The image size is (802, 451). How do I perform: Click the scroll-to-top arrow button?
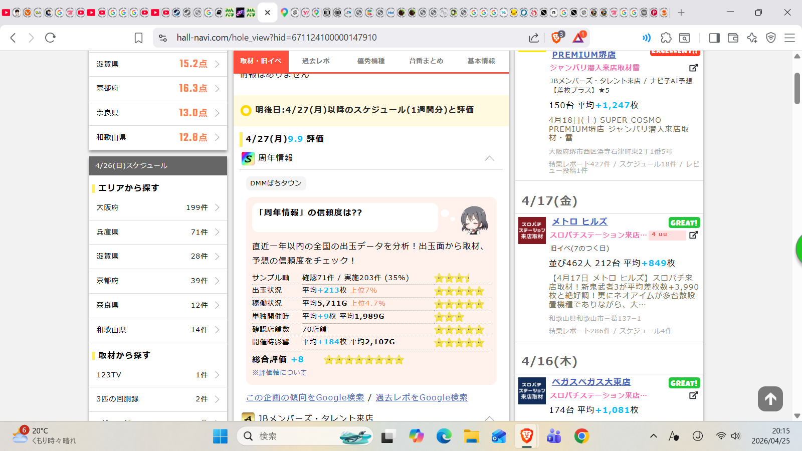tap(770, 399)
